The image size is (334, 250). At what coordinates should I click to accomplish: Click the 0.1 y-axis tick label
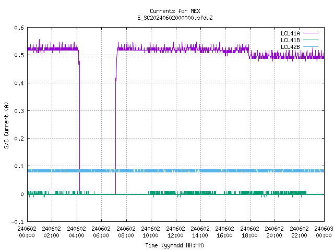tap(19, 166)
